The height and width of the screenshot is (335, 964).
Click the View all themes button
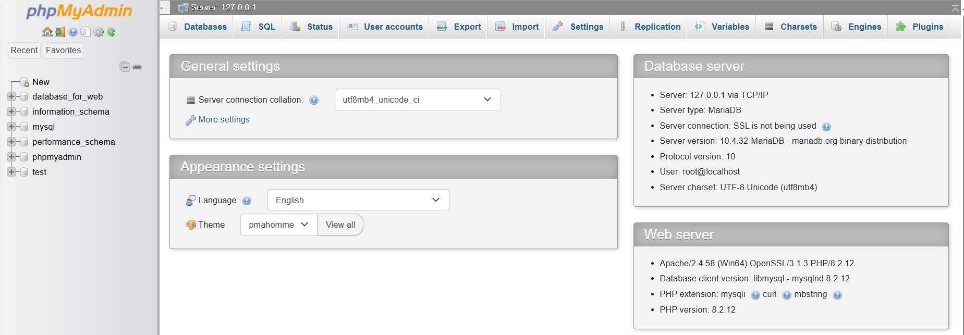[x=340, y=225]
